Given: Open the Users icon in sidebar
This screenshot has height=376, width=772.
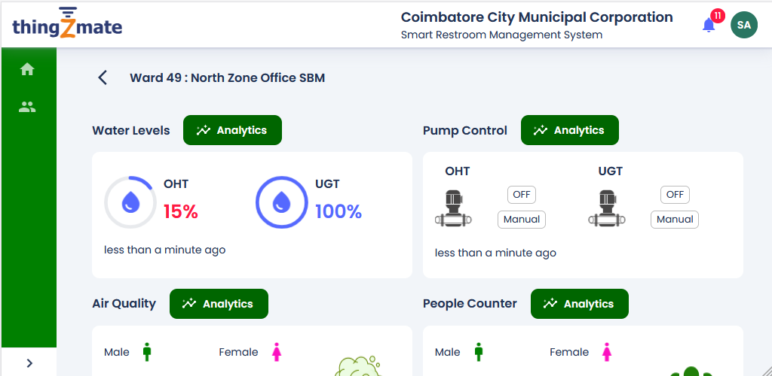Looking at the screenshot, I should [x=27, y=107].
